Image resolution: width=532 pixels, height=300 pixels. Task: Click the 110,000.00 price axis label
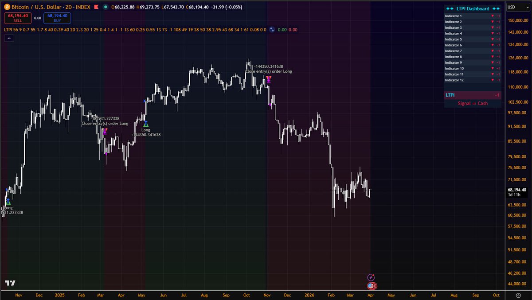click(x=517, y=87)
